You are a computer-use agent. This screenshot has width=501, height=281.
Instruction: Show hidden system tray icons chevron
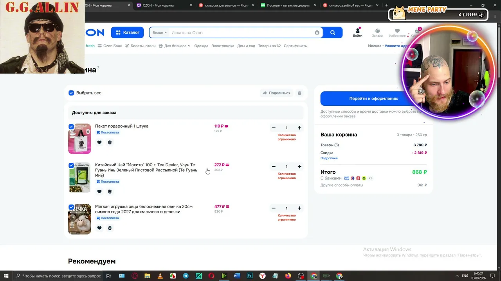[457, 276]
